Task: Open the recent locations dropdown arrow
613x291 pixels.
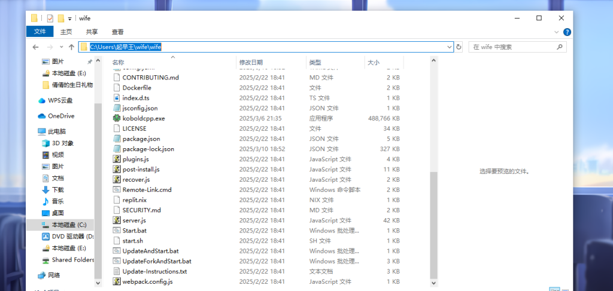Action: (x=62, y=47)
